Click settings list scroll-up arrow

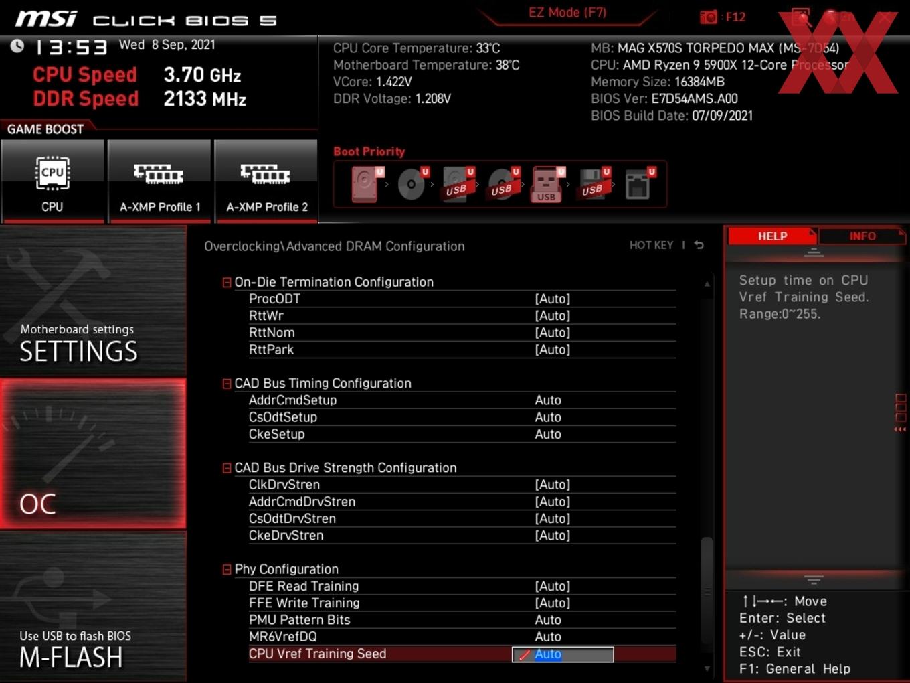click(707, 284)
